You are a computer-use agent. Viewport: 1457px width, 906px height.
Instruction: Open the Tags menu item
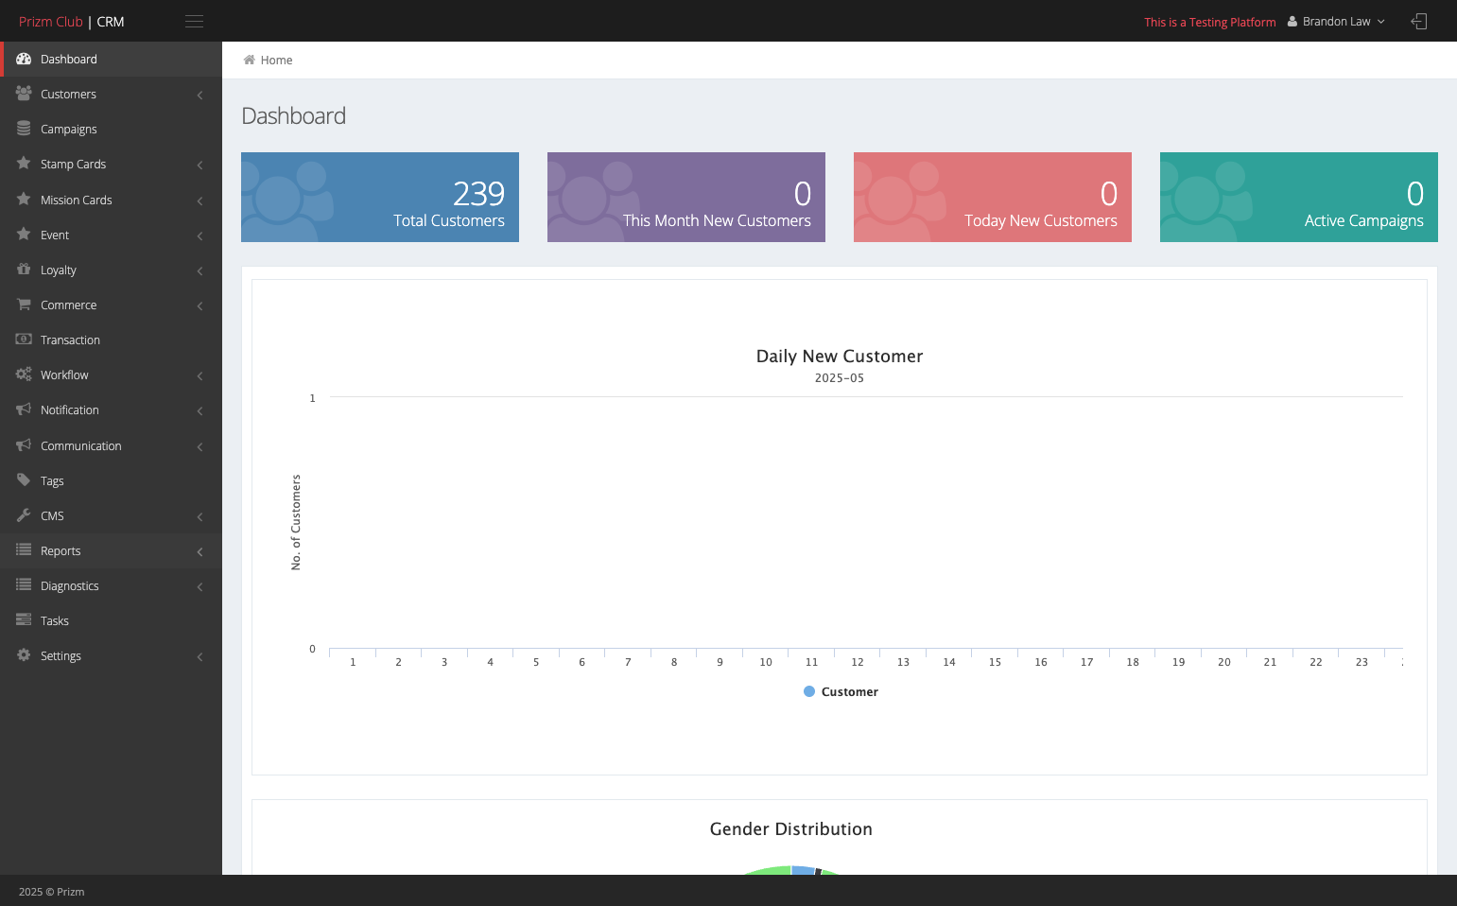coord(111,480)
